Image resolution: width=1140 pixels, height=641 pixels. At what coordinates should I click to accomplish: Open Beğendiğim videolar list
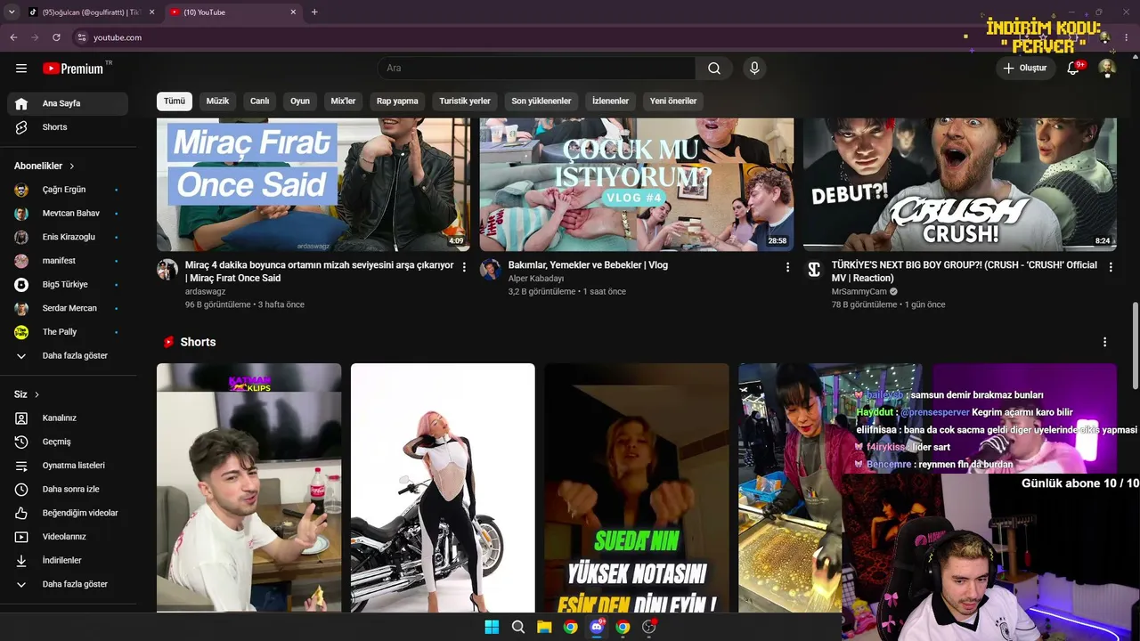click(68, 513)
